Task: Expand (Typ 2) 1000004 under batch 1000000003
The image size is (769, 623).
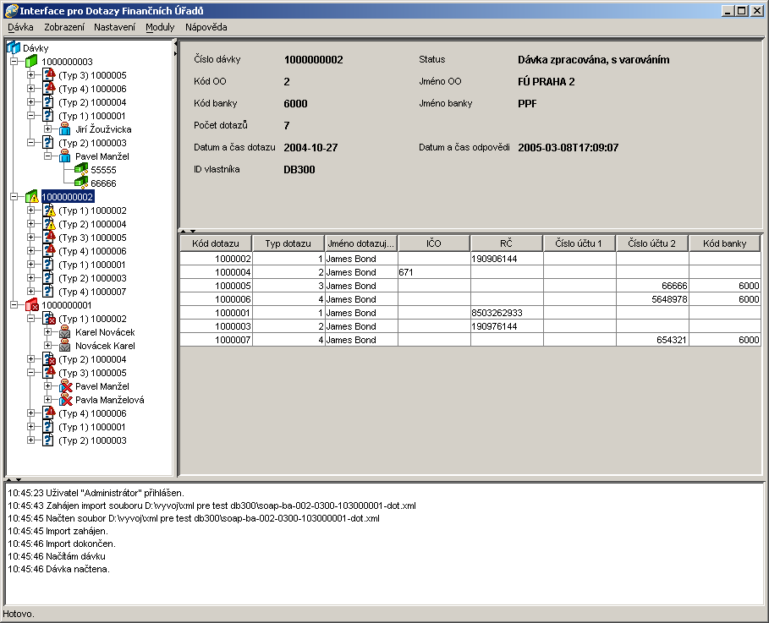Action: pos(31,102)
